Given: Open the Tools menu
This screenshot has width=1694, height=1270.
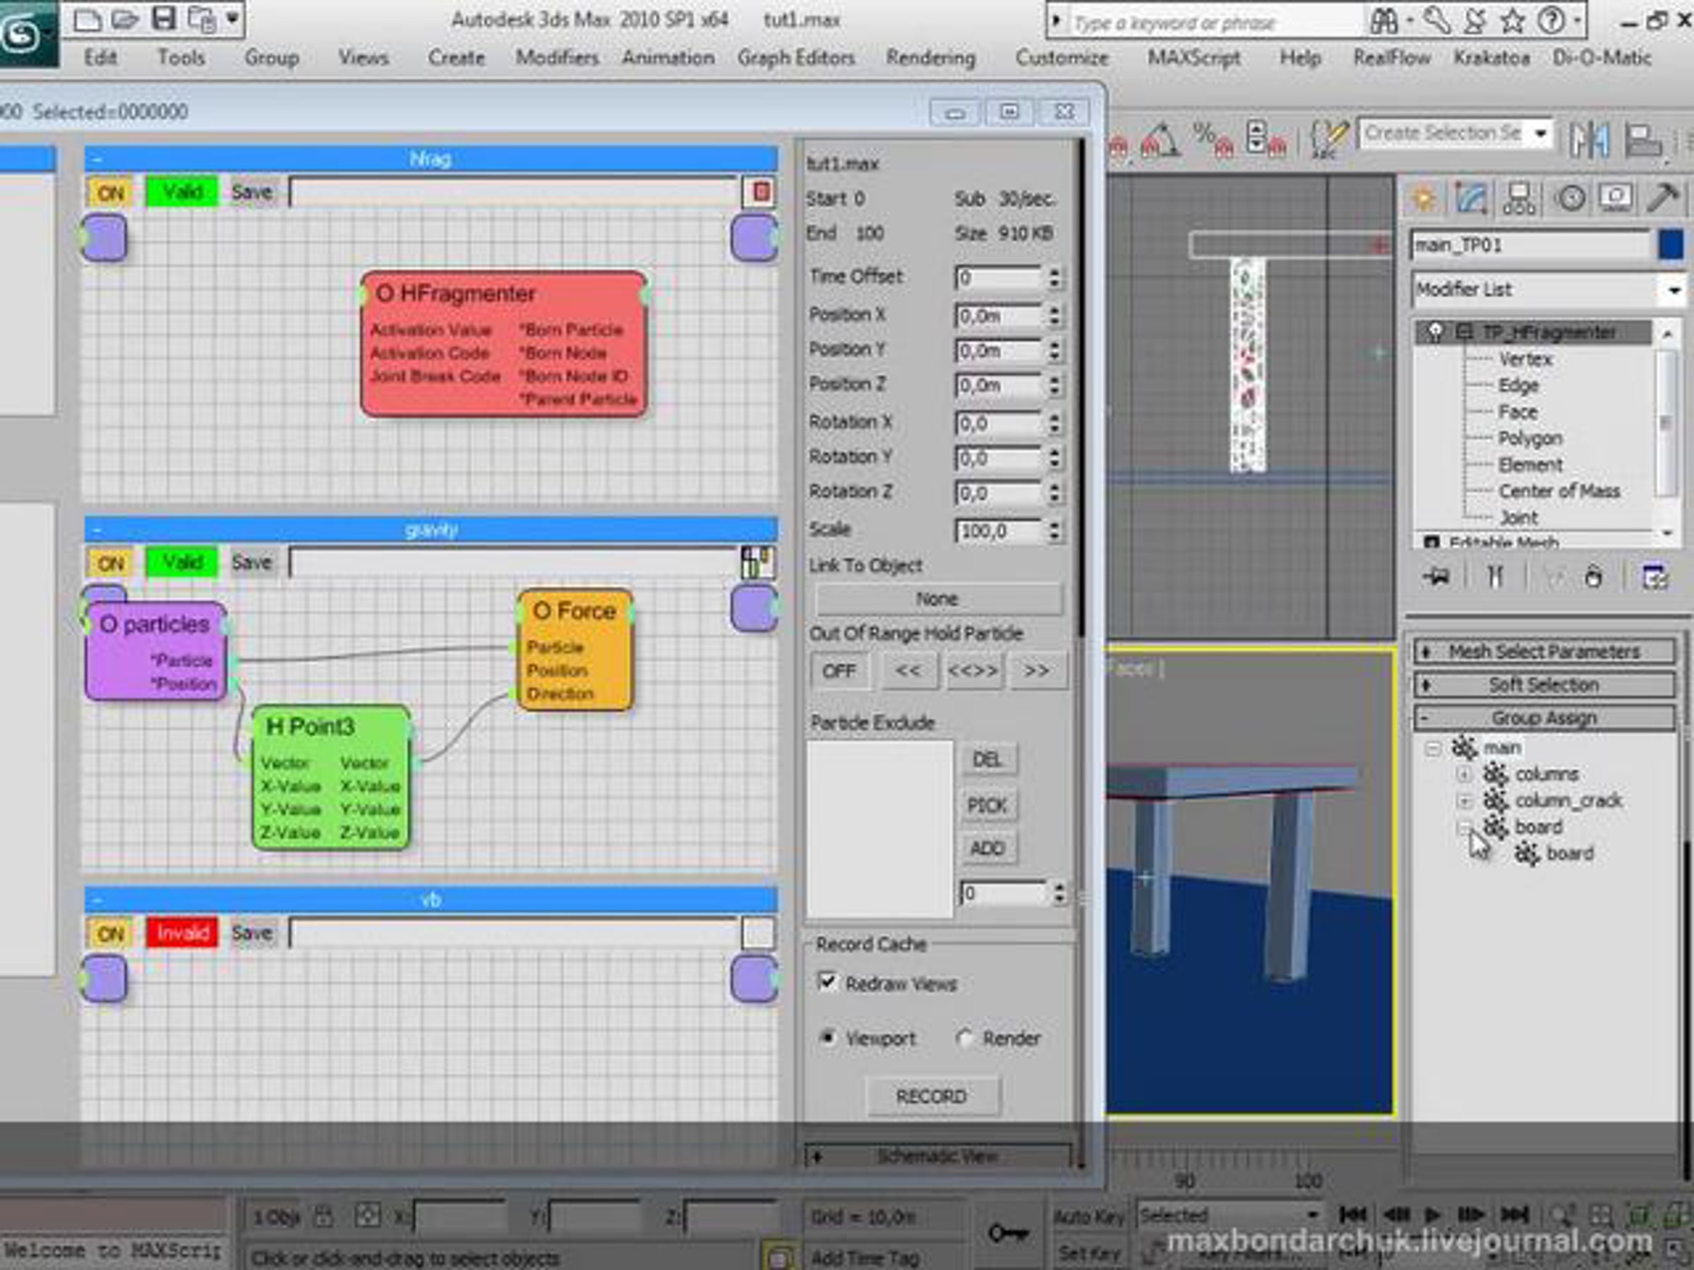Looking at the screenshot, I should [181, 57].
